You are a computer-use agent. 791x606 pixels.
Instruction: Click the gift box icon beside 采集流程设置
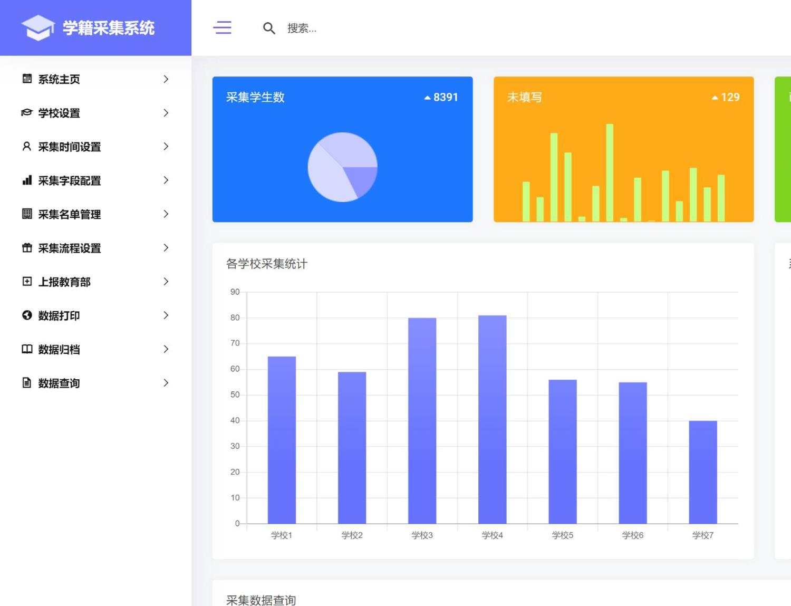27,247
